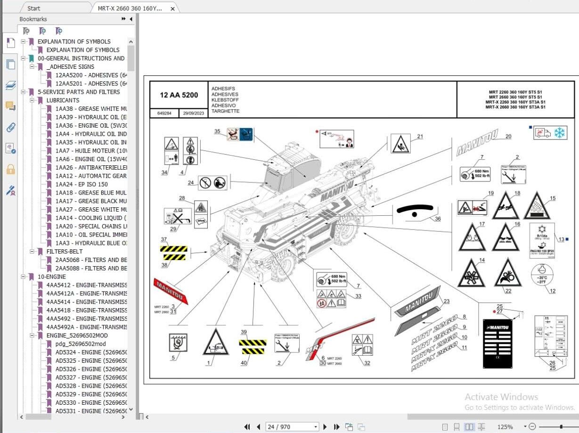Screen dimensions: 579x433
Task: Collapse 00-GENERAL INSTRUCTIONS bookmark node
Action: click(24, 58)
